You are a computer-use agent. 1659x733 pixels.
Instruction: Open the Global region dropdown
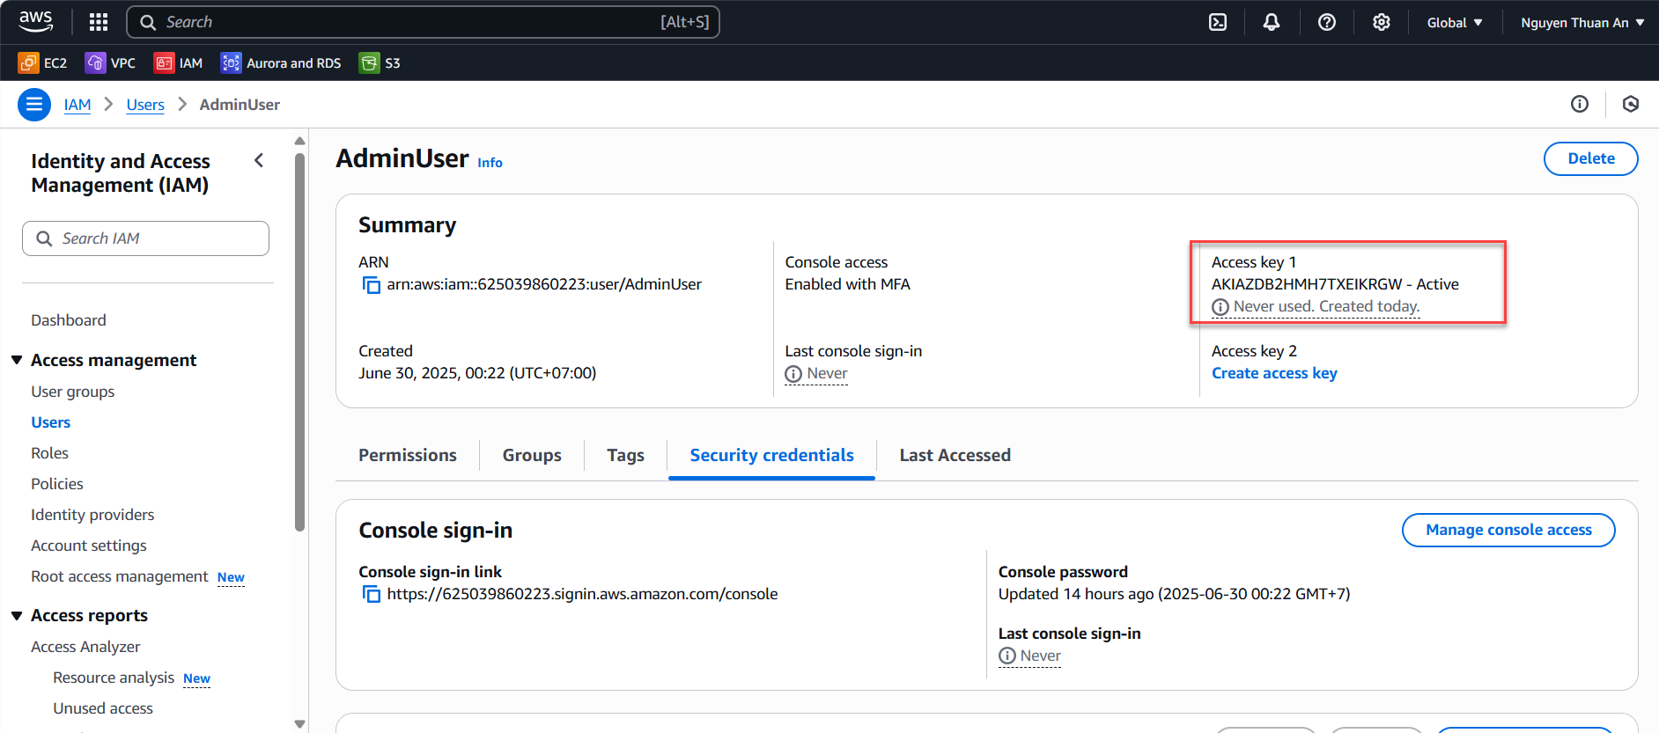point(1455,23)
